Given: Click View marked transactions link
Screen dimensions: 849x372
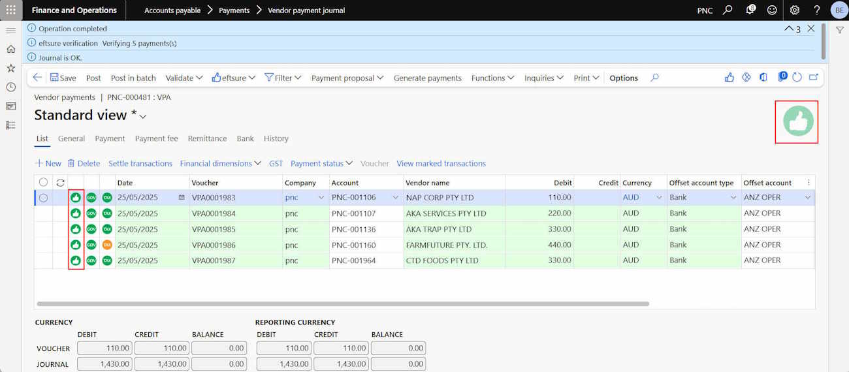Looking at the screenshot, I should click(x=441, y=163).
